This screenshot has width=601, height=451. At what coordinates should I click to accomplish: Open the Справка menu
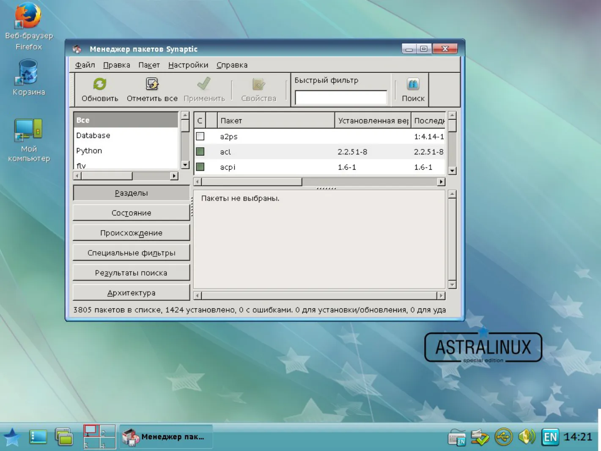tap(232, 65)
